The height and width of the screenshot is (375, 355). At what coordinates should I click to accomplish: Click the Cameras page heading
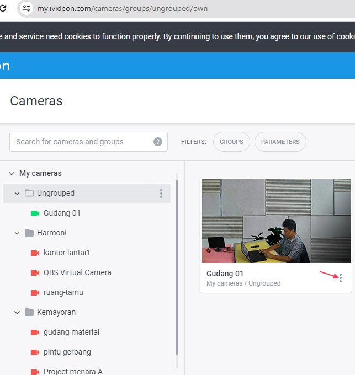click(x=36, y=101)
